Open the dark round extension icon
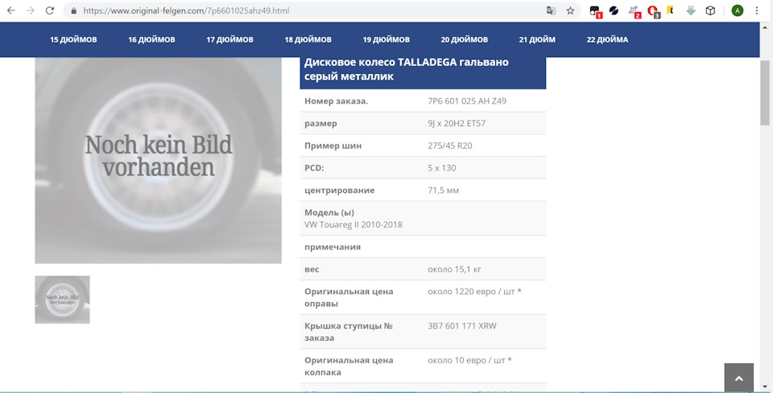 point(614,10)
